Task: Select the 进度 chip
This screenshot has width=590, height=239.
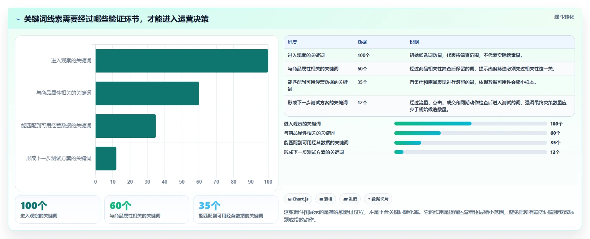Action: 350,199
